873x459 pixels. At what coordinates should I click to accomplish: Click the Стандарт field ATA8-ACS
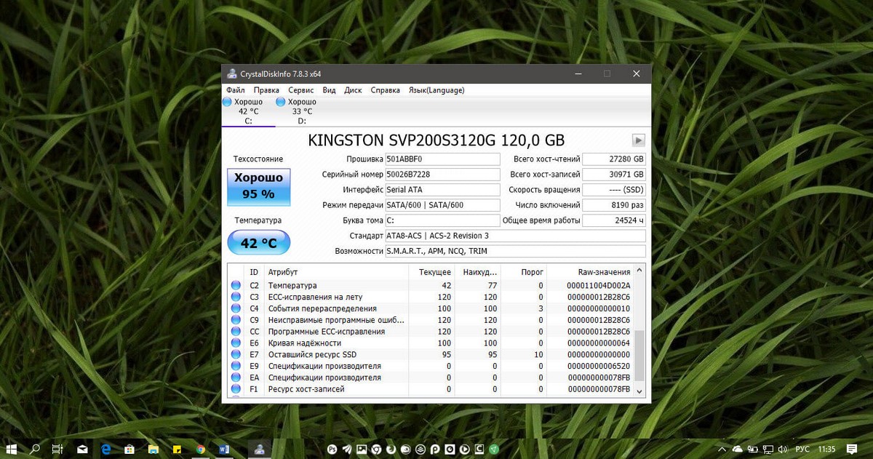[515, 236]
